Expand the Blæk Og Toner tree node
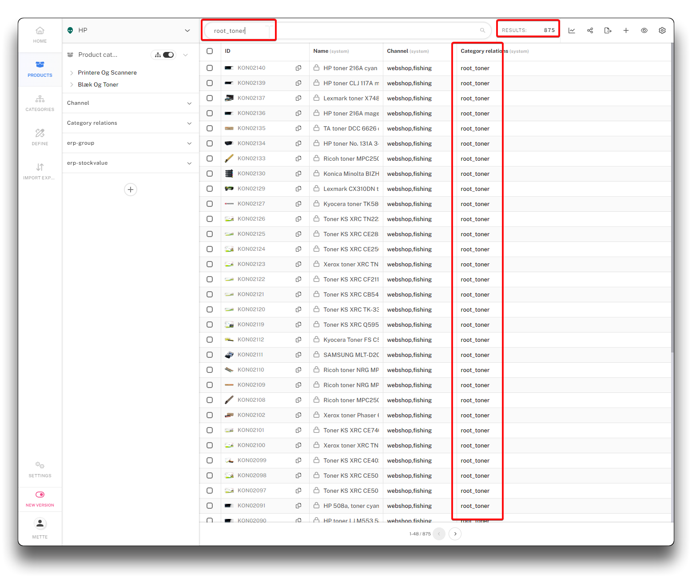 [72, 85]
